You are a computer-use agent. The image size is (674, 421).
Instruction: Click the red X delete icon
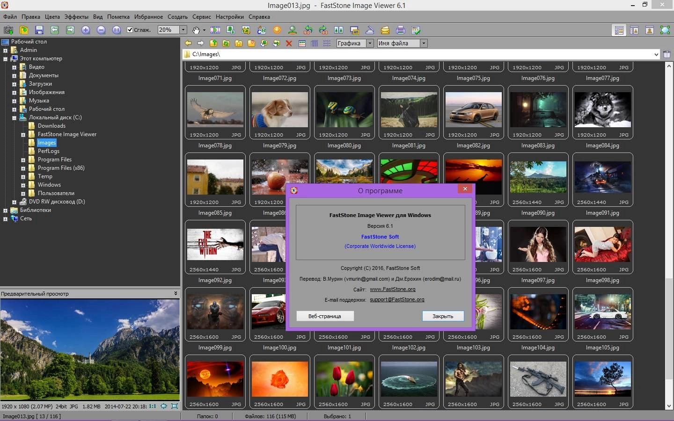[x=289, y=43]
